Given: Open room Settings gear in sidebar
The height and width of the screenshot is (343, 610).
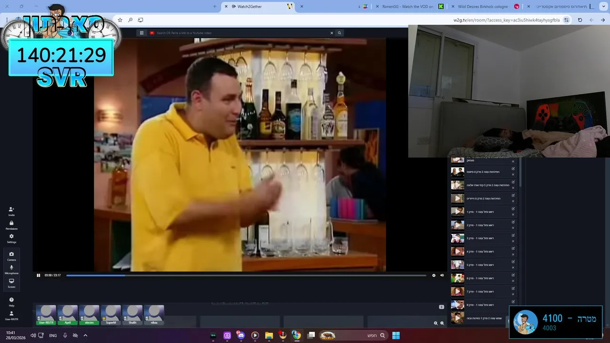Looking at the screenshot, I should pyautogui.click(x=11, y=238).
